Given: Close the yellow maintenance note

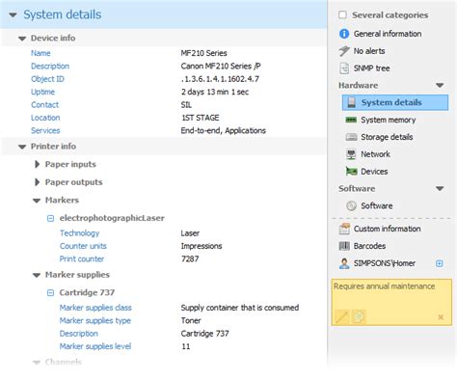Looking at the screenshot, I should tap(441, 317).
